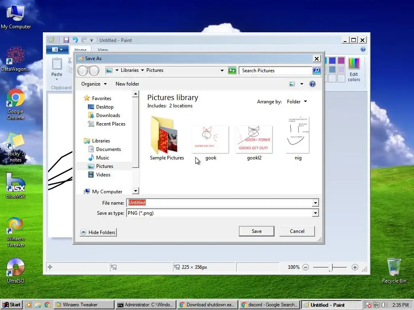Click the Undo arrow in Paint's title bar
Viewport: 414px width, 310px height.
(75, 40)
